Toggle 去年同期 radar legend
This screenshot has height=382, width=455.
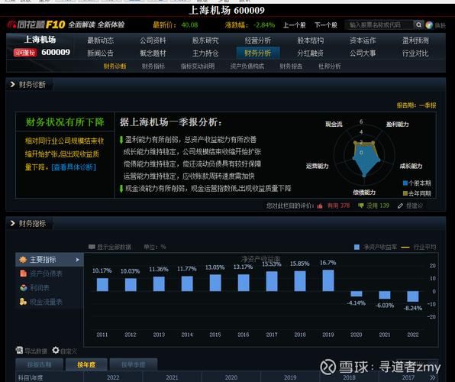coord(417,193)
